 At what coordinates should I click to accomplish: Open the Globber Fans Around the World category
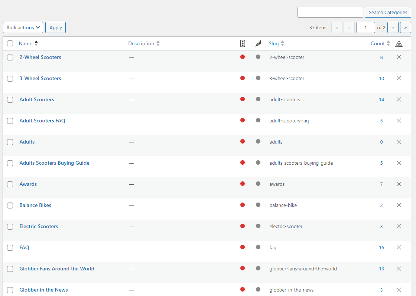[x=57, y=269]
